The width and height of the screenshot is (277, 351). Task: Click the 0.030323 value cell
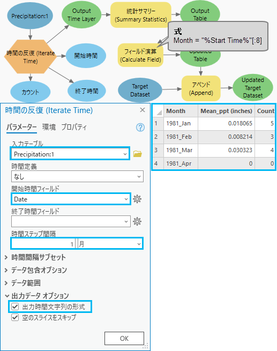point(226,150)
